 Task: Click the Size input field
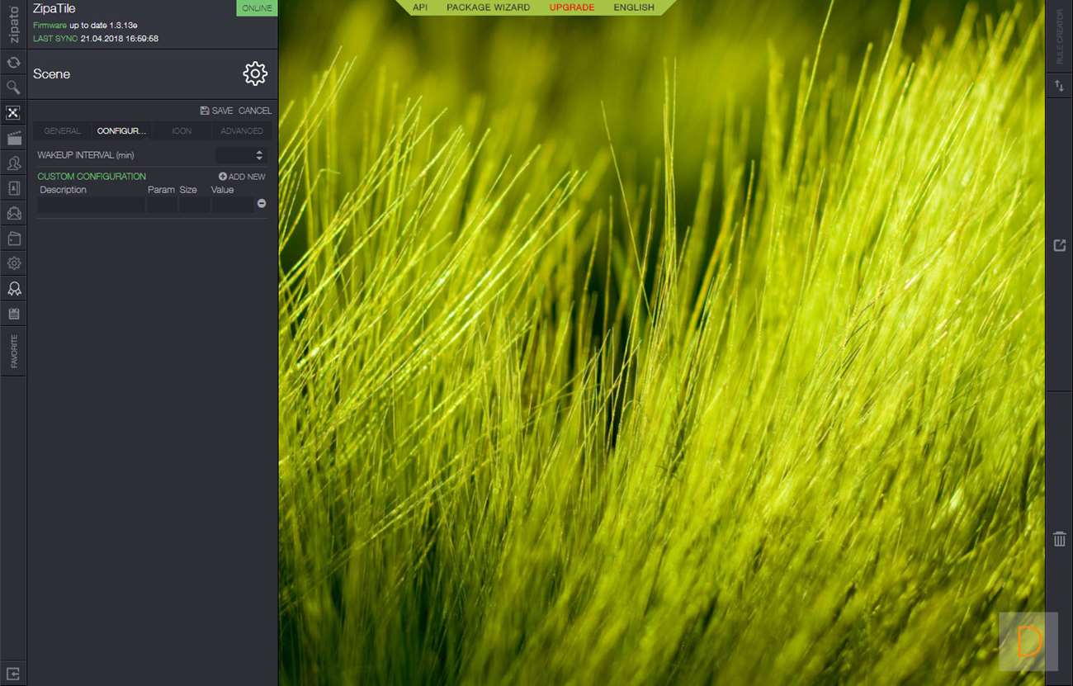point(195,204)
